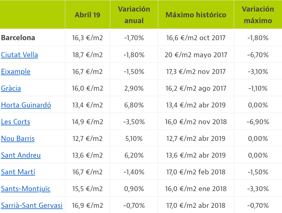Select the 20 €/m2 mayo 2017 cell
The height and width of the screenshot is (213, 282).
pyautogui.click(x=196, y=55)
